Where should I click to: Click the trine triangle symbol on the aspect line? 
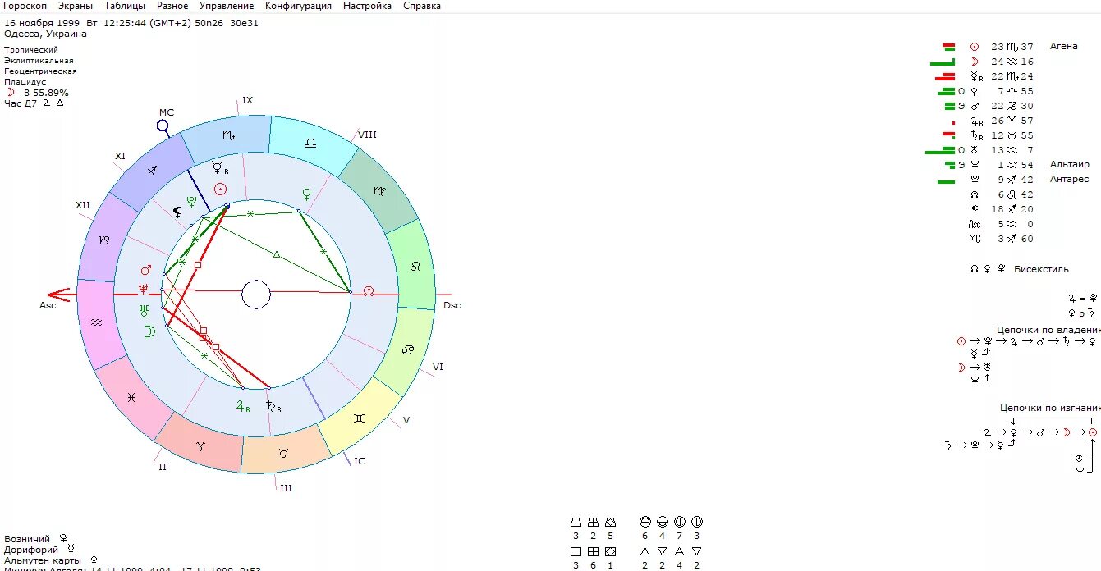[x=277, y=254]
